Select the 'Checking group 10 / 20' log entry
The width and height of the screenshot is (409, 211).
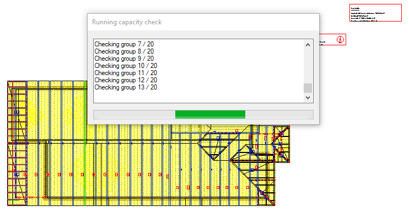[126, 66]
